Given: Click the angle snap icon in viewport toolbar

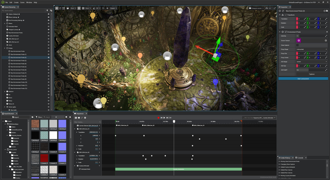Looking at the screenshot, I should [94, 8].
